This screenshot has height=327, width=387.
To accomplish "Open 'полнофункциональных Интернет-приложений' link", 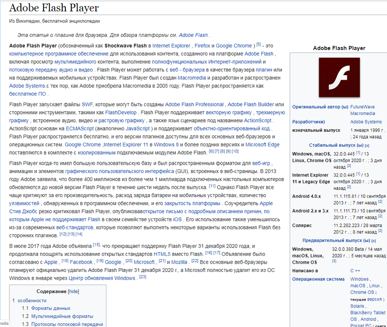I will [x=207, y=62].
